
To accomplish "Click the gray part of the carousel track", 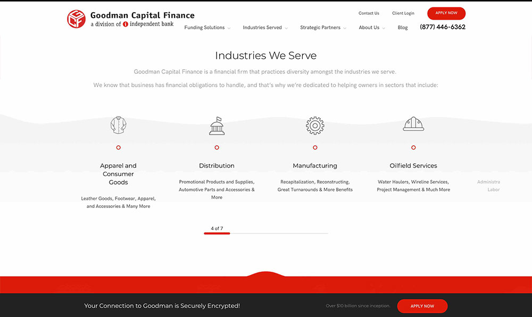I will coord(279,233).
